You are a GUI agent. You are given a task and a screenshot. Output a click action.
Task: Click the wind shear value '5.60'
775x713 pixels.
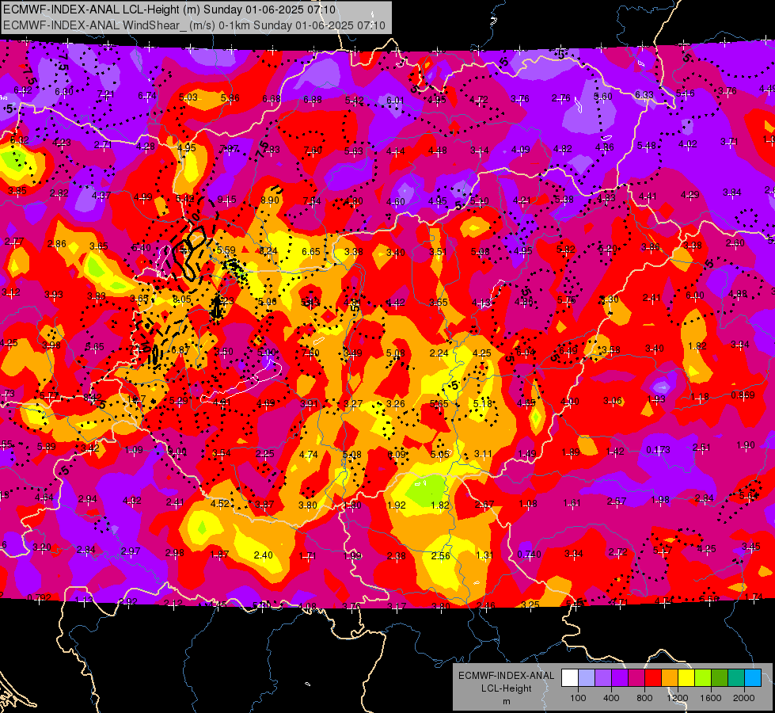pyautogui.click(x=603, y=97)
